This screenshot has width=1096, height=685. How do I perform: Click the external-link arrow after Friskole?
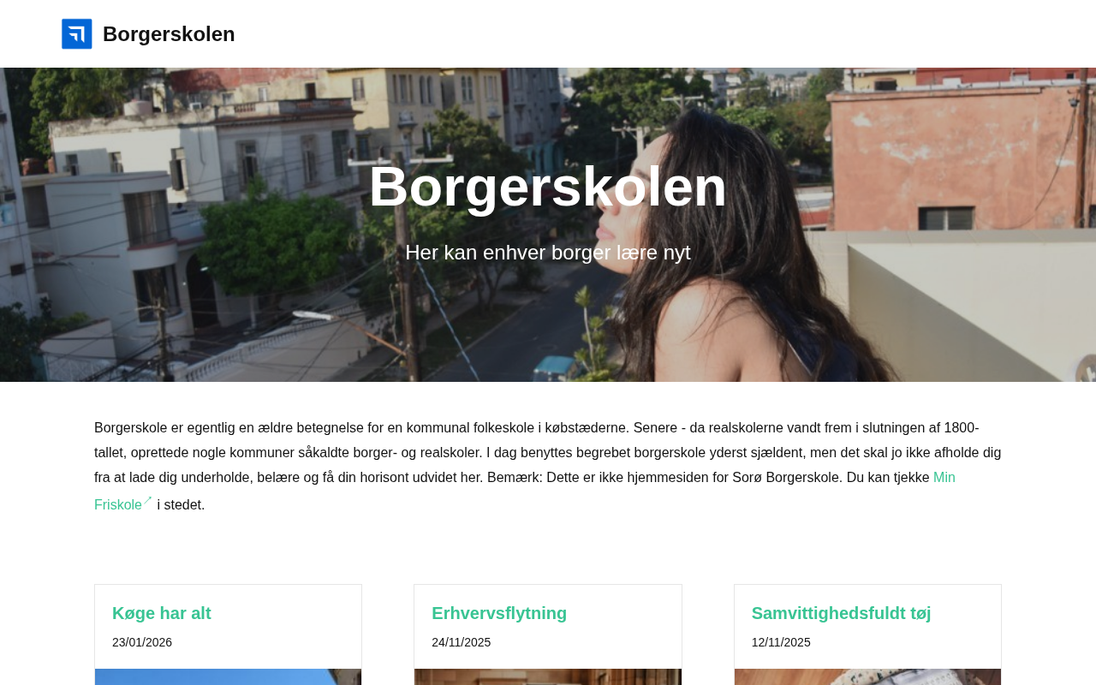(147, 501)
